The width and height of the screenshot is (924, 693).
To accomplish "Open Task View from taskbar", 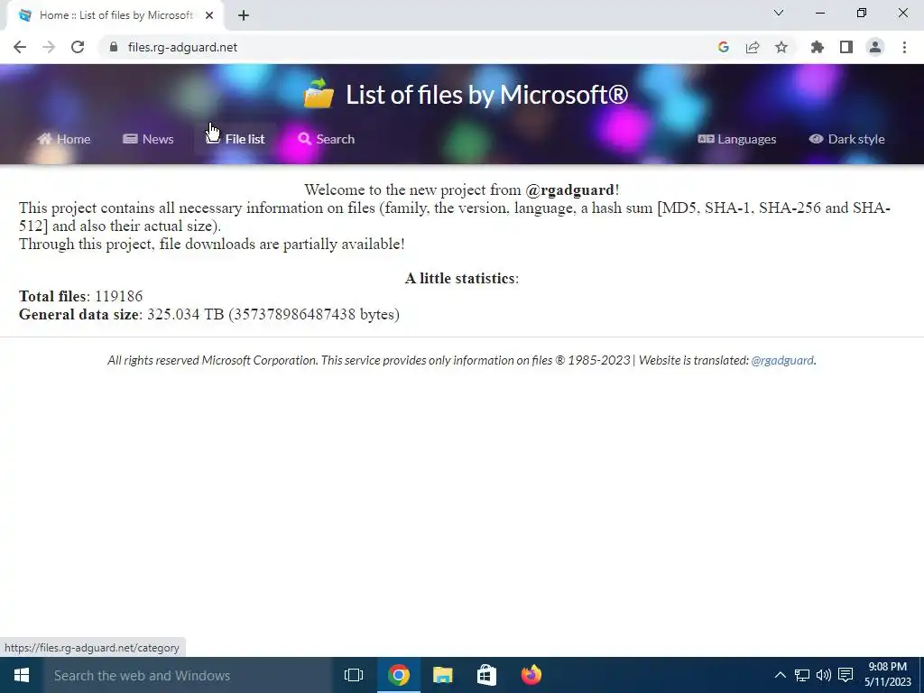I will click(354, 675).
